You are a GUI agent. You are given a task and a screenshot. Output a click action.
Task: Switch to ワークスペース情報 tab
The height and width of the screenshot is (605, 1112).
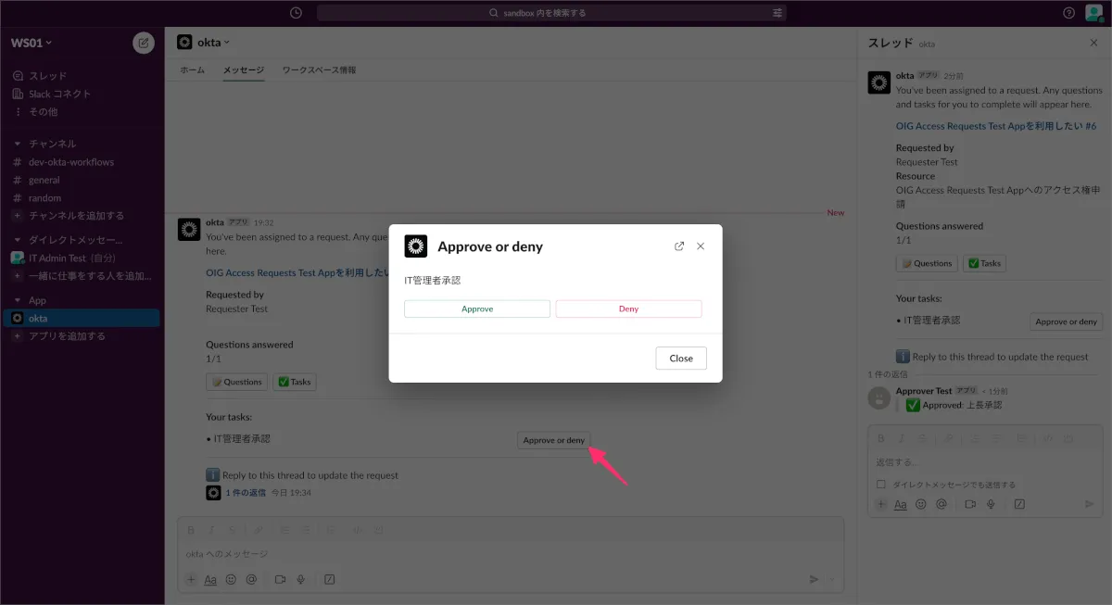(x=319, y=70)
